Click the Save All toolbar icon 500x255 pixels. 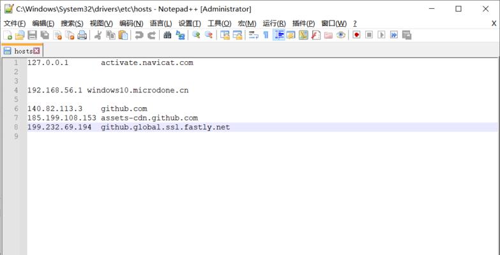tap(45, 35)
